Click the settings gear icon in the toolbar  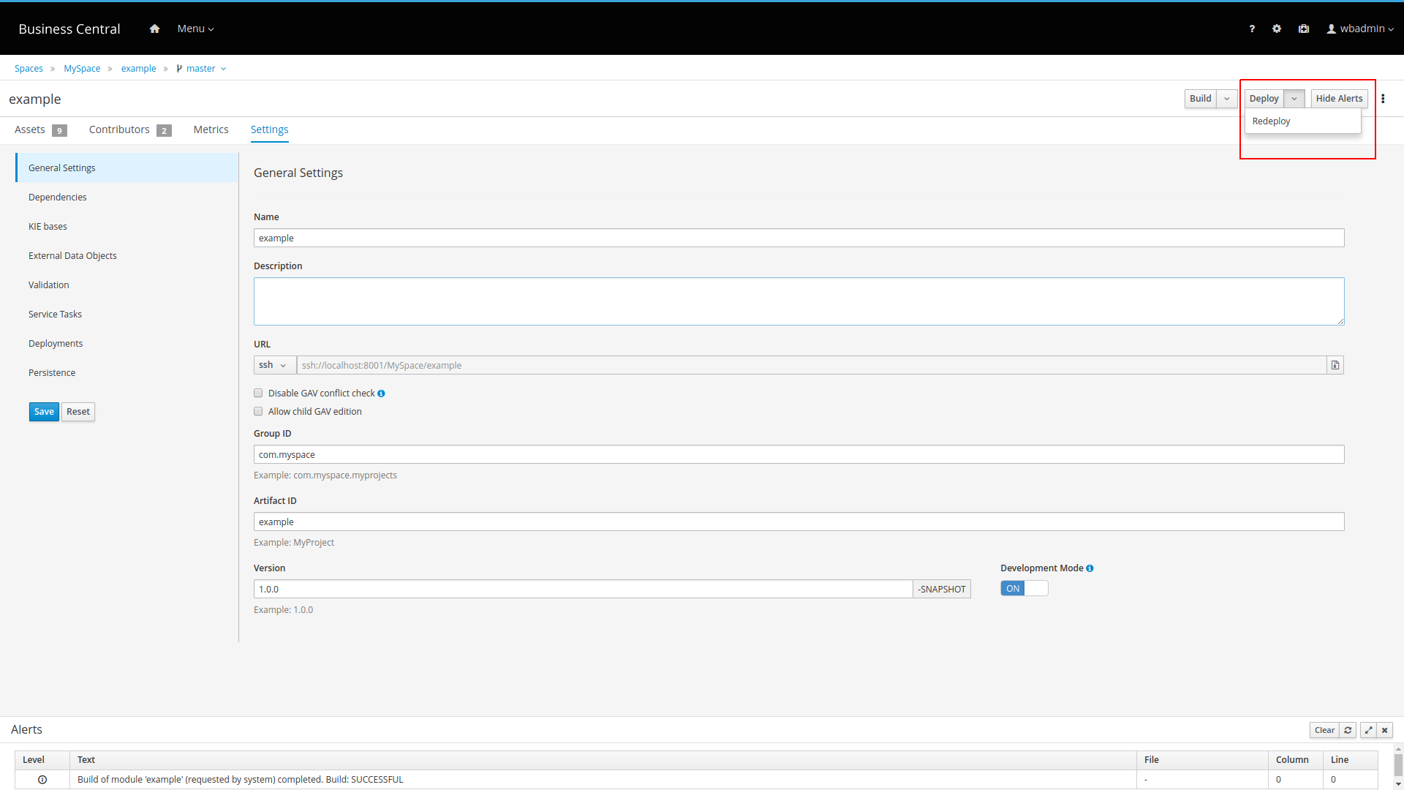[1277, 28]
